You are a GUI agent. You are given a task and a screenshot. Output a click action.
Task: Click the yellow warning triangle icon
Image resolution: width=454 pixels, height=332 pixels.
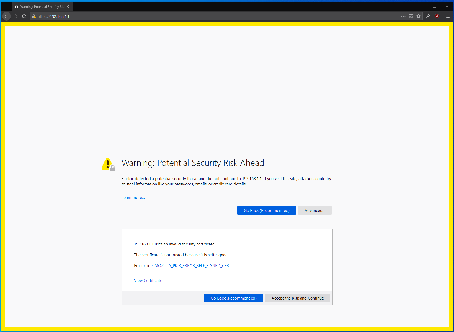[108, 164]
